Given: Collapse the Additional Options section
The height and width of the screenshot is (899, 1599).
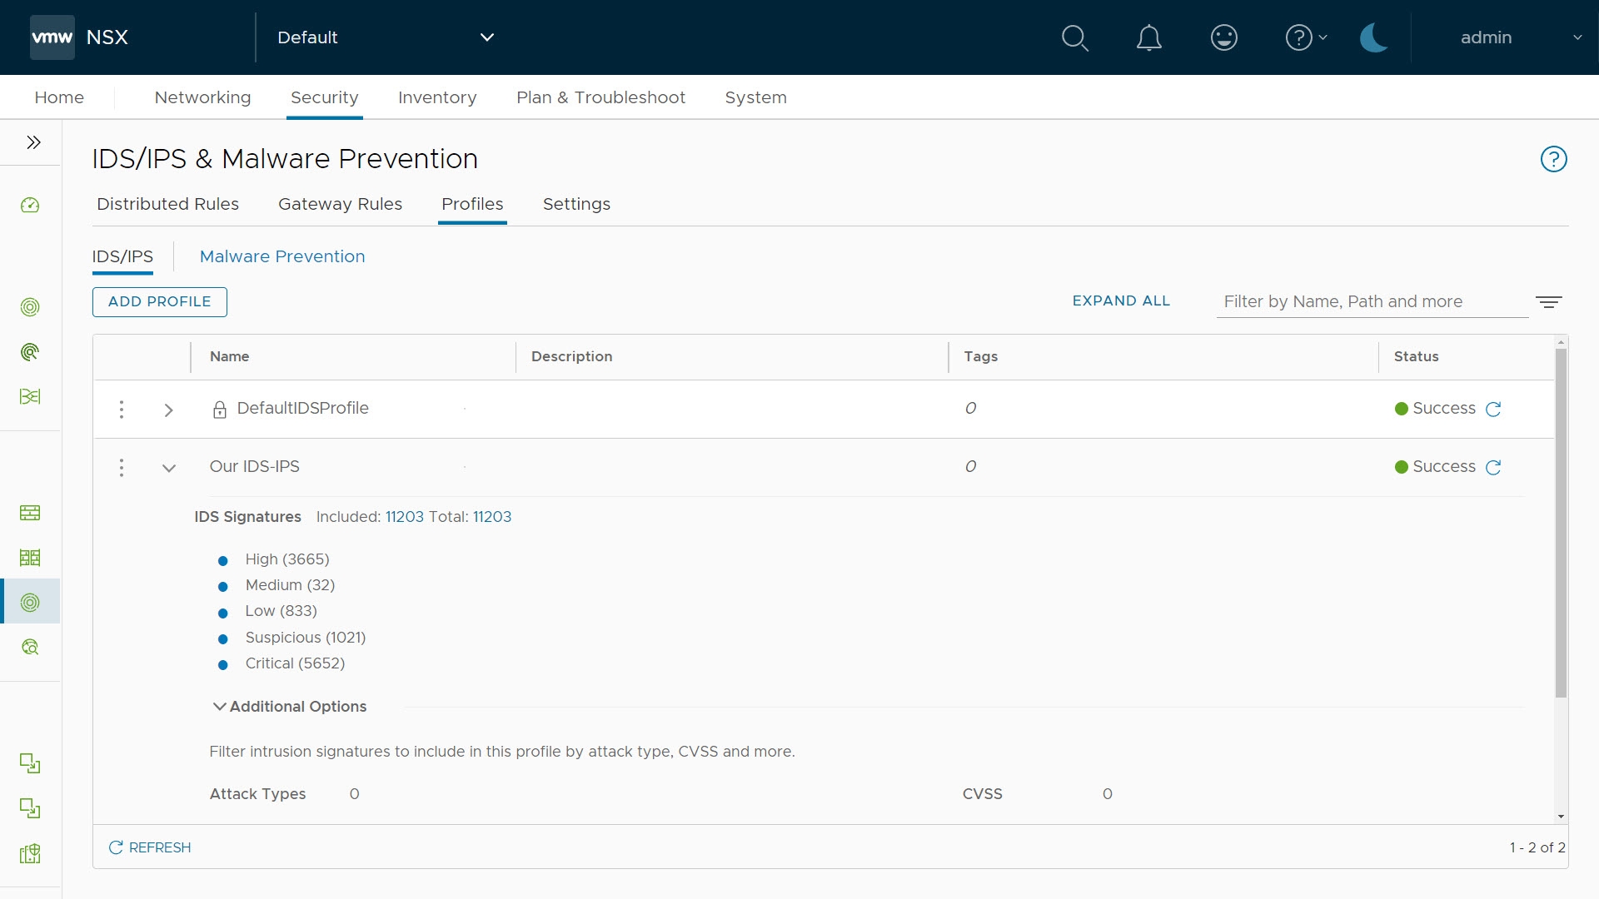Looking at the screenshot, I should pos(220,707).
